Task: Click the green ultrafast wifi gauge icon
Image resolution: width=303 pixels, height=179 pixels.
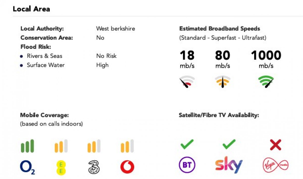Action: pyautogui.click(x=266, y=82)
